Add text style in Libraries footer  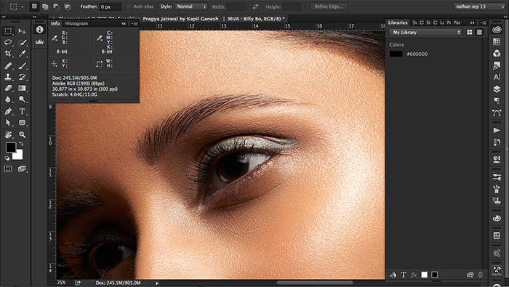pyautogui.click(x=403, y=275)
